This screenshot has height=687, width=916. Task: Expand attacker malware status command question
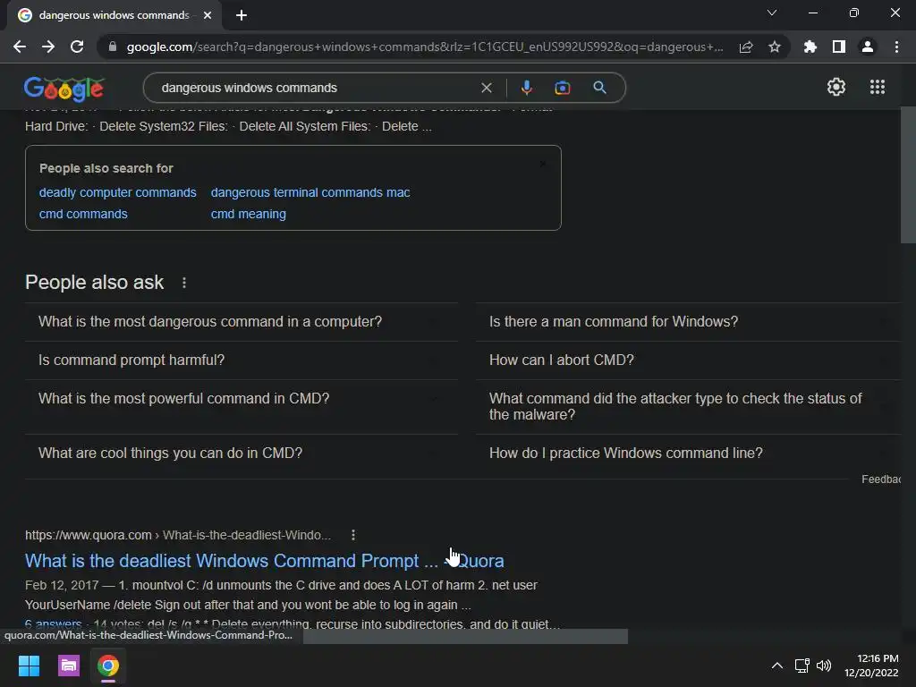click(x=688, y=407)
